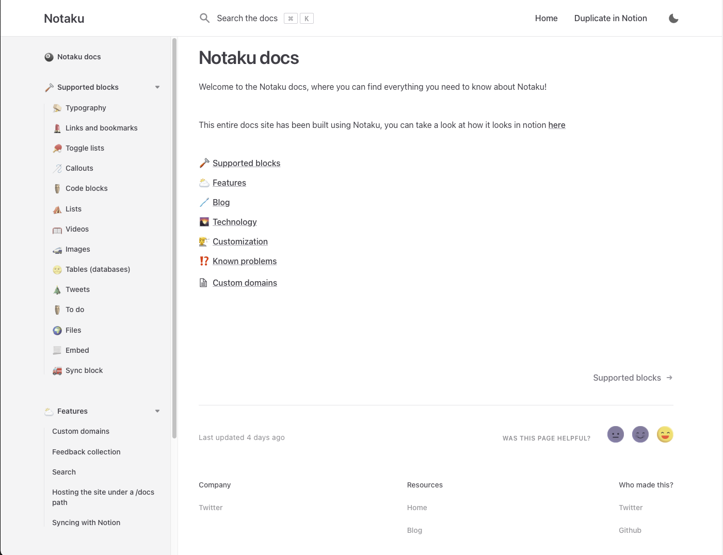Open Supported blocks link in page body
This screenshot has width=723, height=555.
247,163
